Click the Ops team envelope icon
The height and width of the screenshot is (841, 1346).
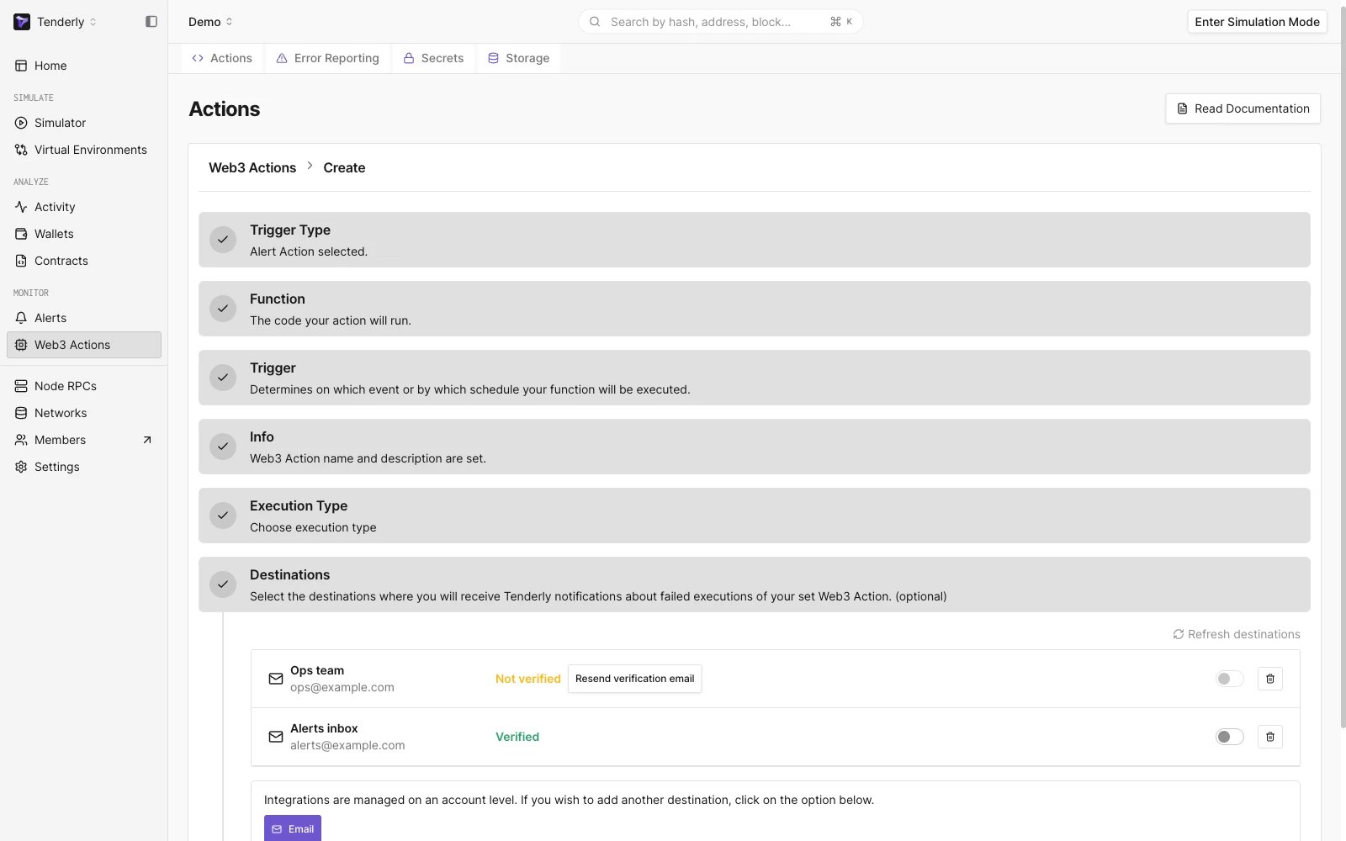(x=276, y=679)
